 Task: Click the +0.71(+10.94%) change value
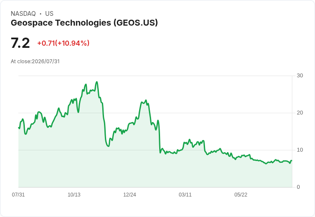tap(63, 43)
